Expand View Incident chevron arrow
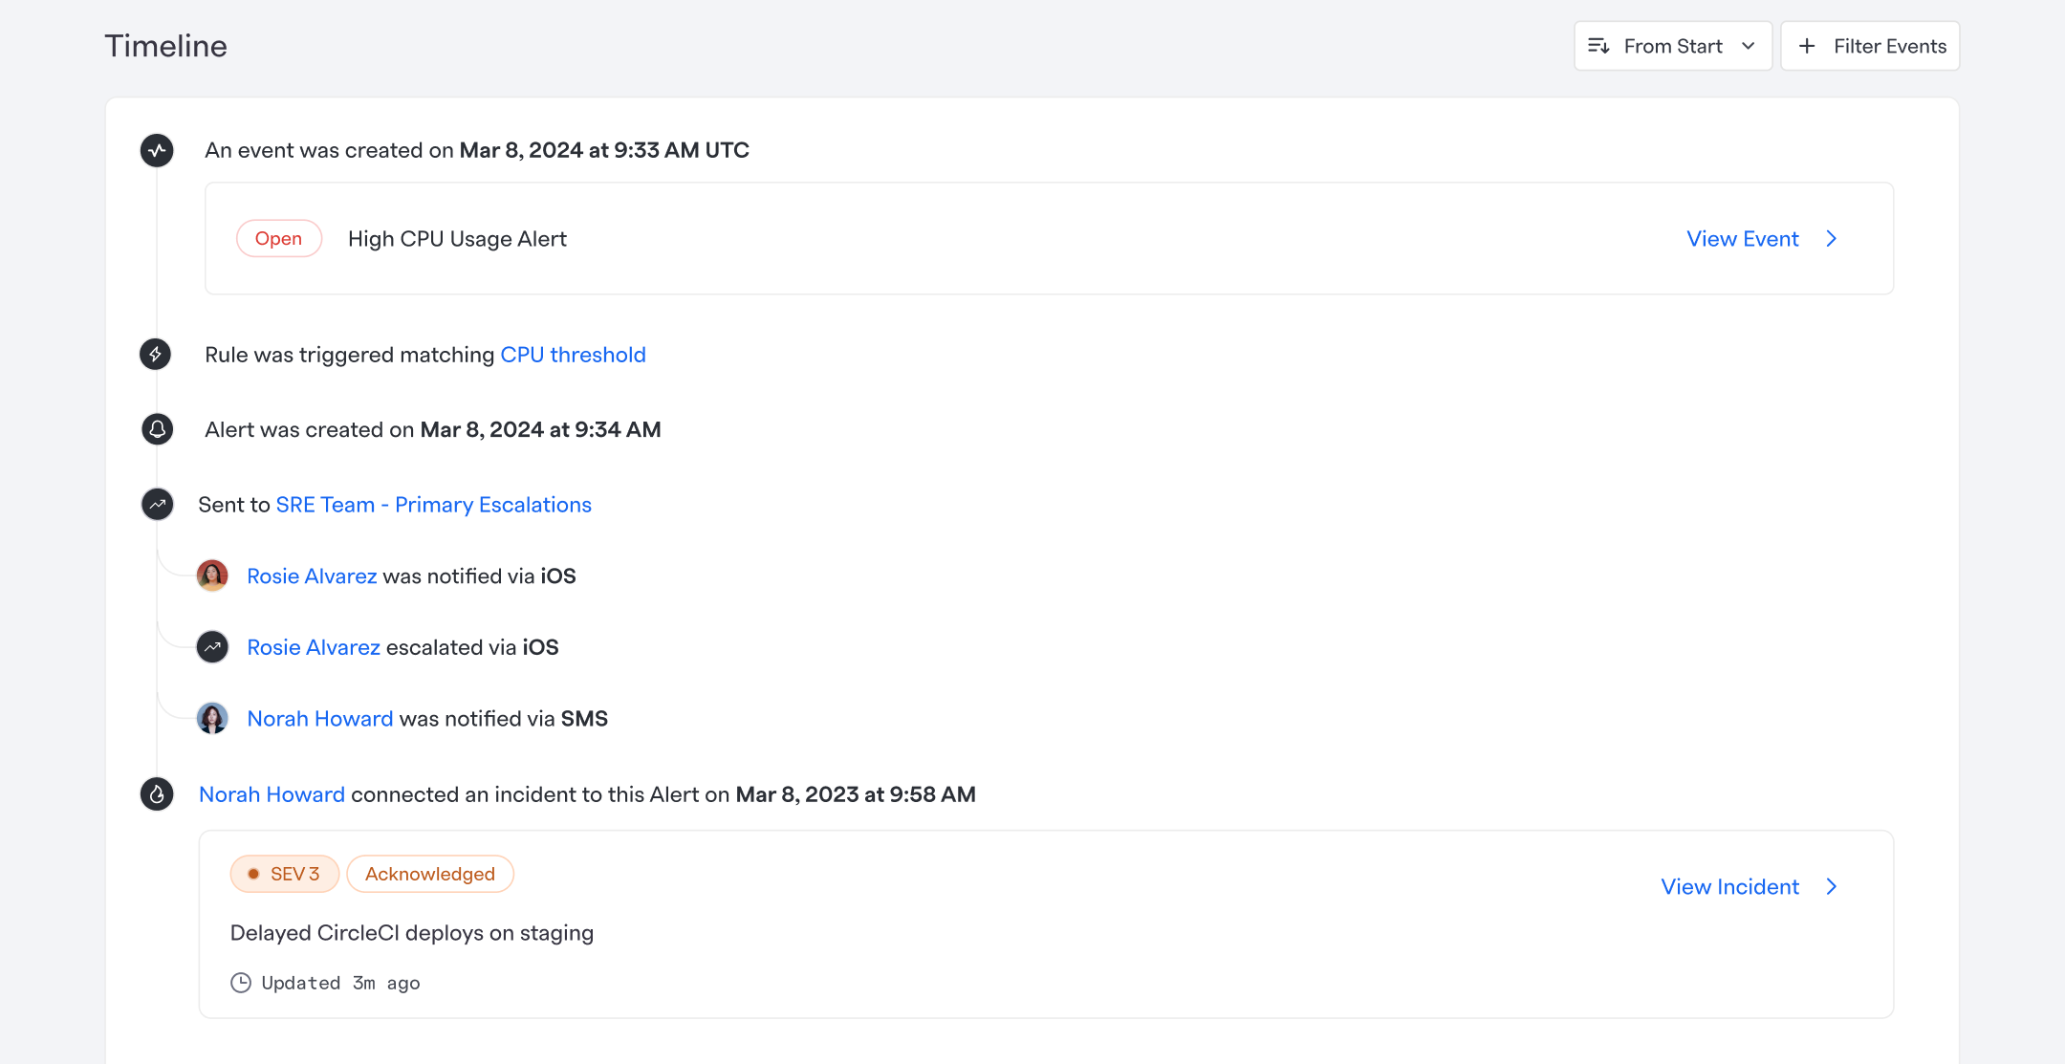 click(1832, 887)
